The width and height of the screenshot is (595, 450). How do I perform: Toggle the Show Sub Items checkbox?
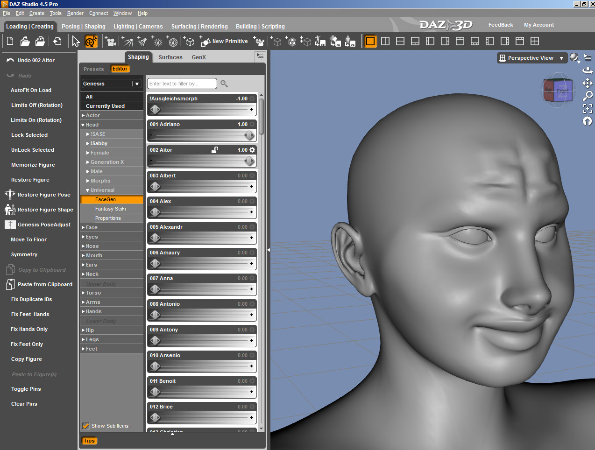(x=86, y=426)
